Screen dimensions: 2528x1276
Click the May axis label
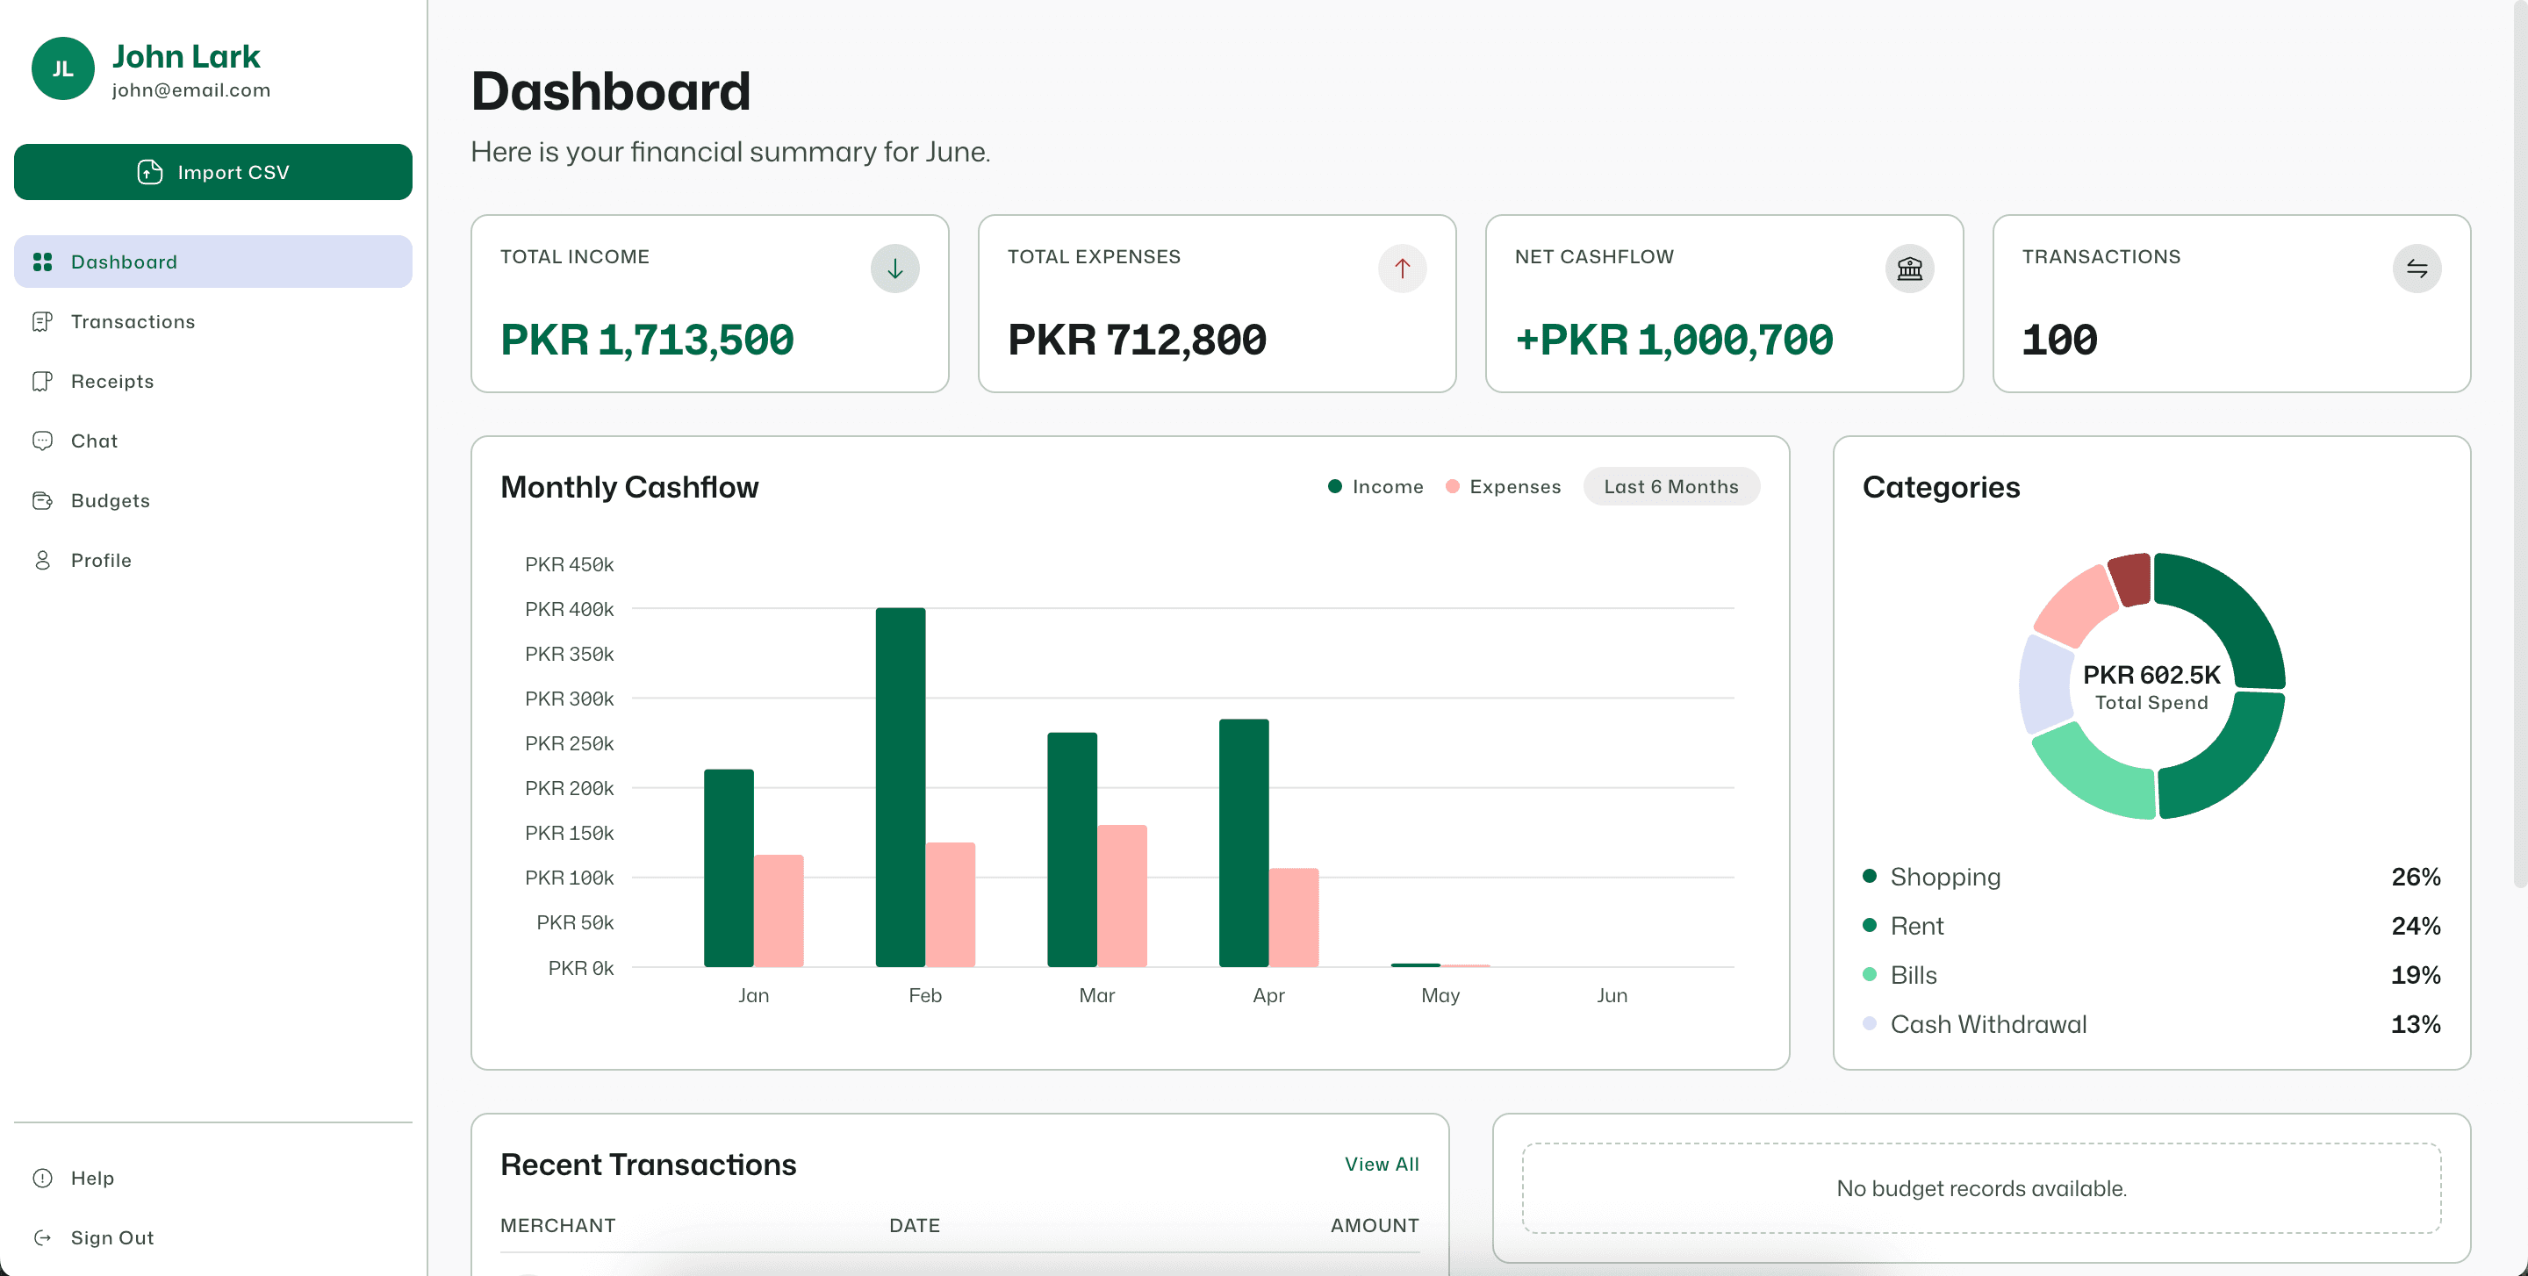[x=1440, y=995]
